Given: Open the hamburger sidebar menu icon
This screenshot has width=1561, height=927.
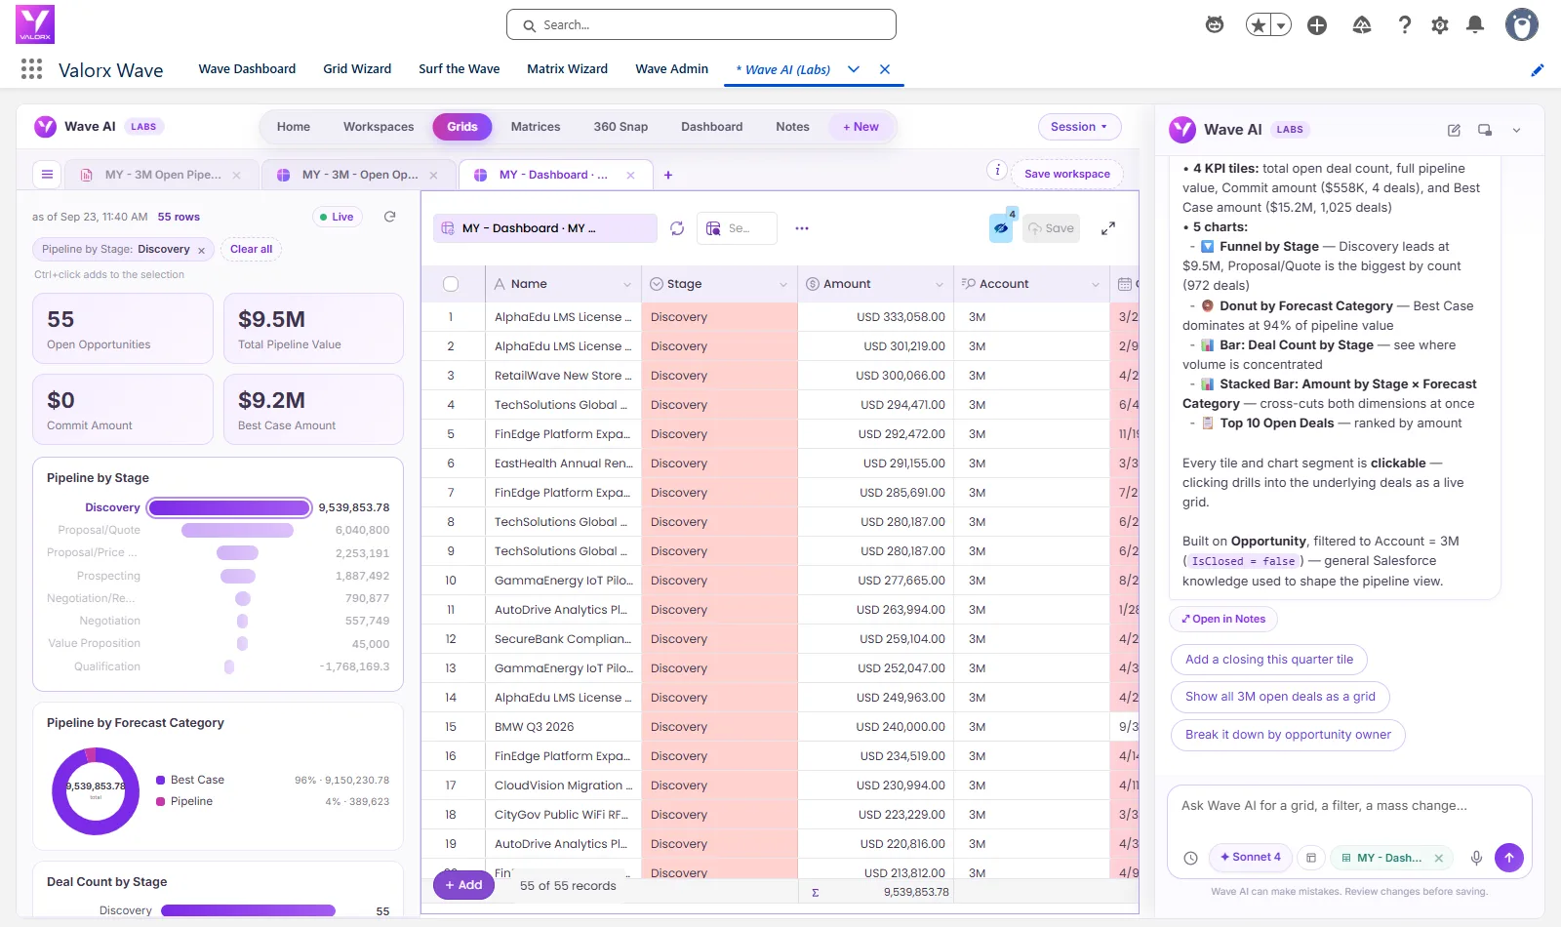Looking at the screenshot, I should (47, 175).
